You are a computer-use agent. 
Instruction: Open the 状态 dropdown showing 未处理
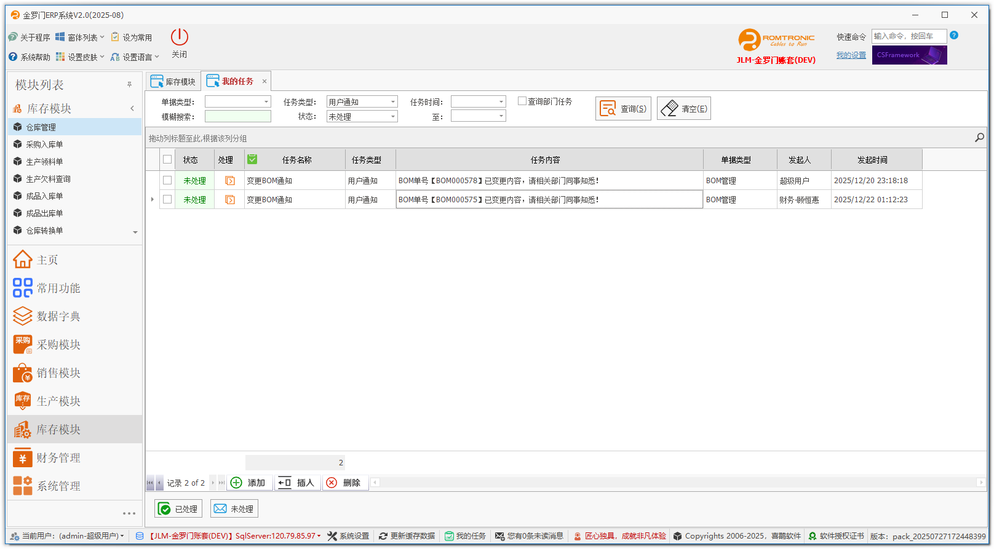(393, 116)
